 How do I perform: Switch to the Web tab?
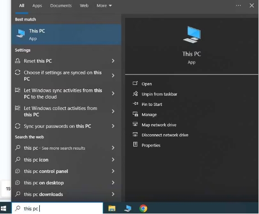click(84, 6)
